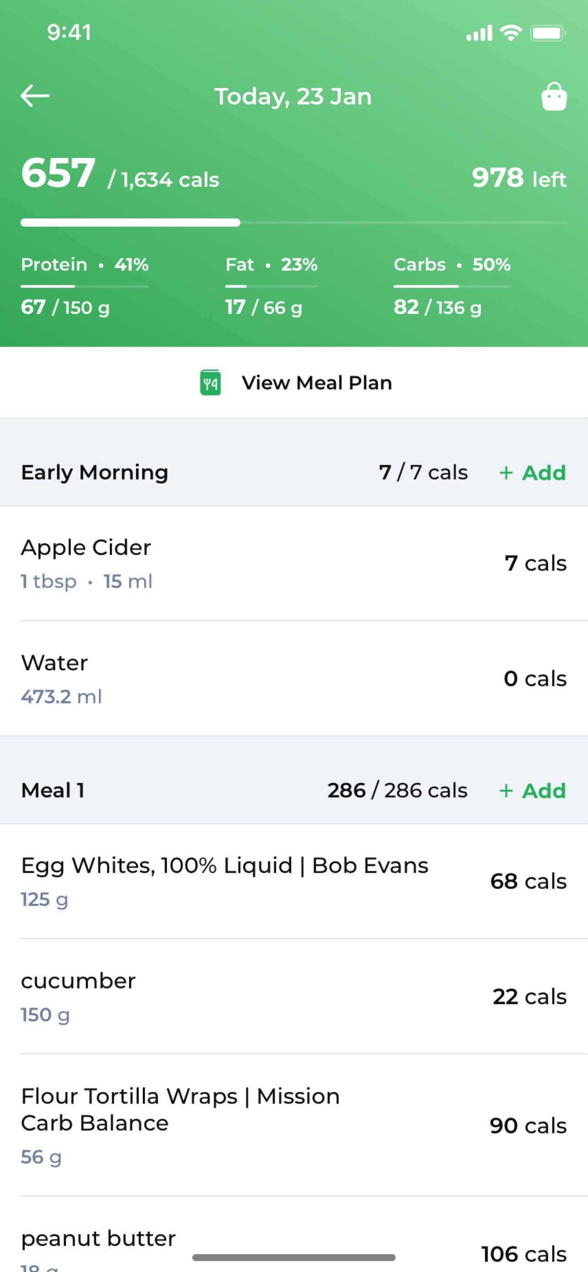Open the Water 473.2 ml entry
Image resolution: width=588 pixels, height=1272 pixels.
[294, 679]
